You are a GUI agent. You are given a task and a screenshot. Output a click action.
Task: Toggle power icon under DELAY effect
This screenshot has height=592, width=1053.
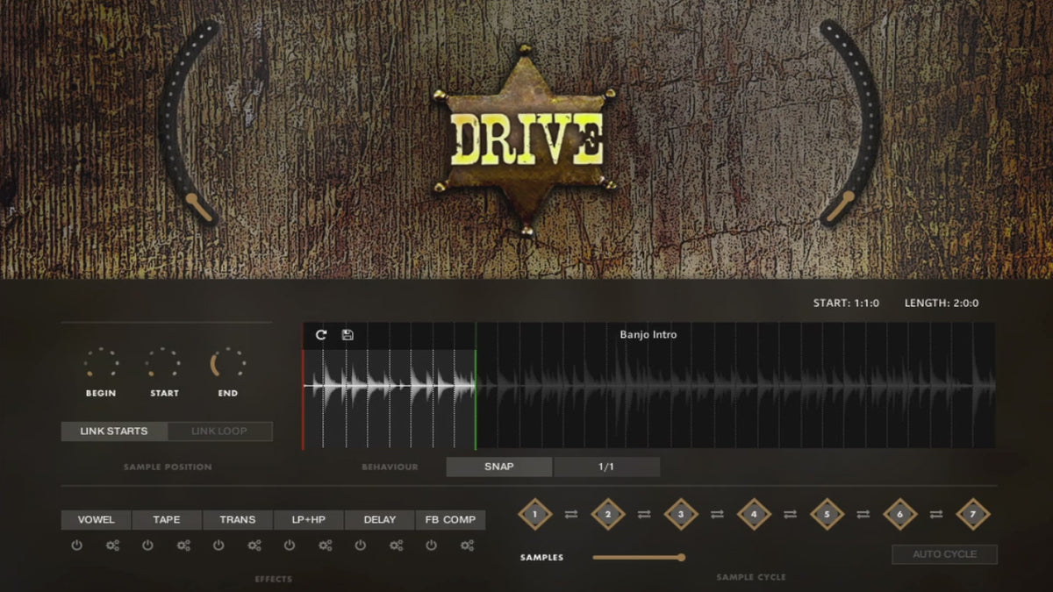[361, 546]
